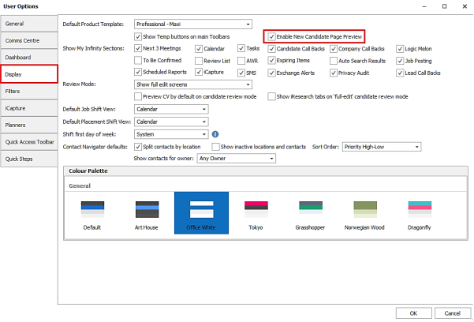Open Default Product Template dropdown
474x322 pixels.
pos(193,24)
